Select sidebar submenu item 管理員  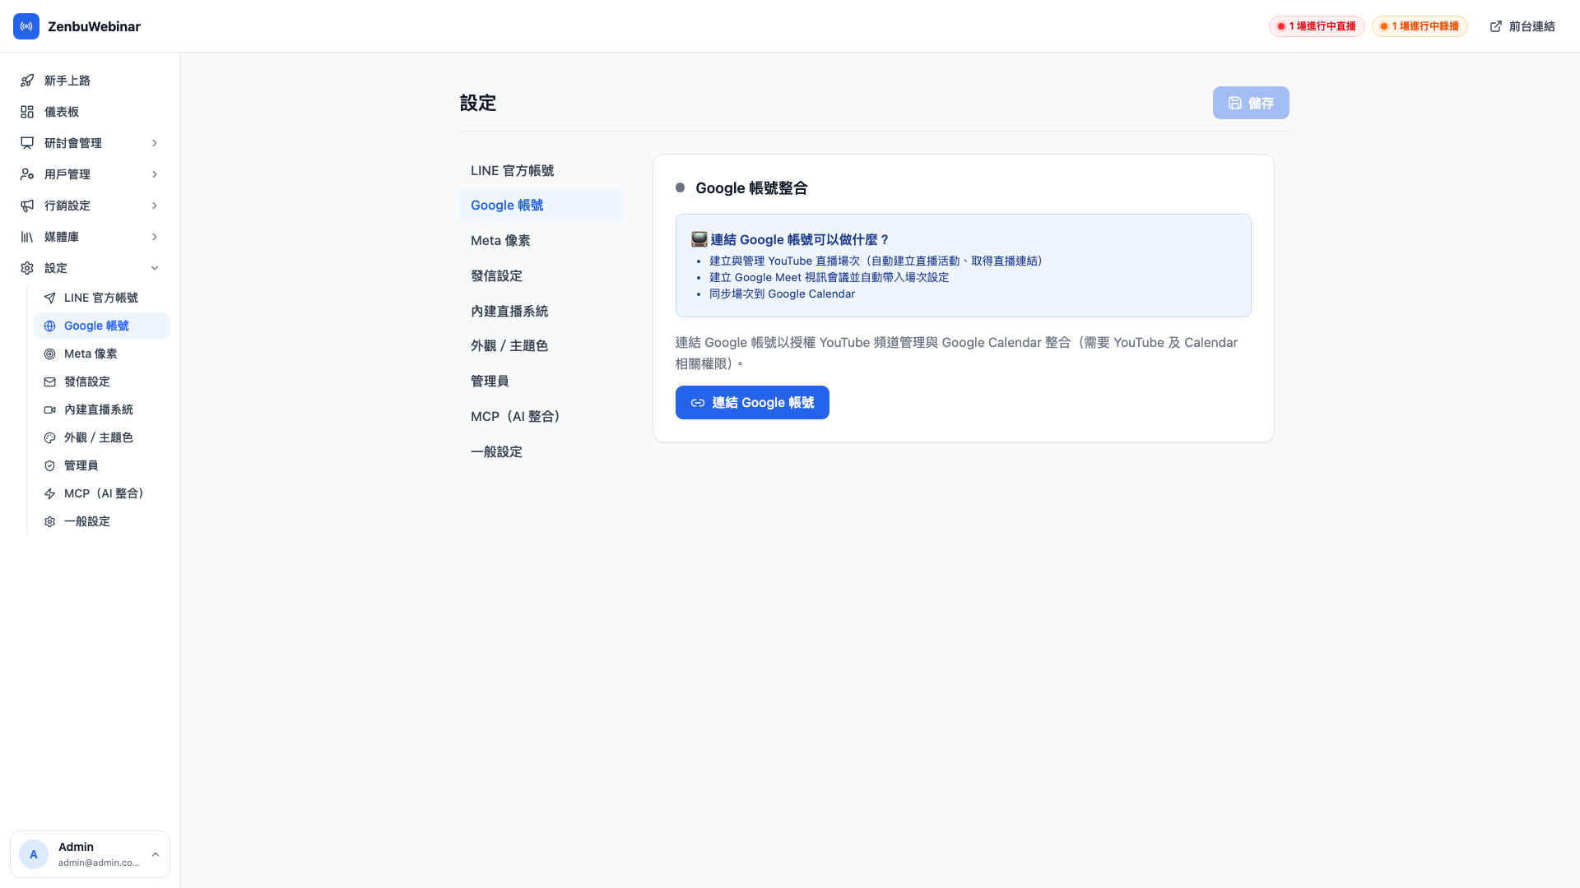(102, 465)
